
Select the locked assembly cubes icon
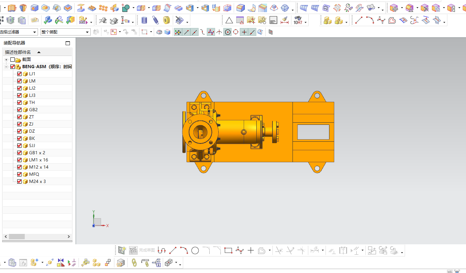coord(328,20)
